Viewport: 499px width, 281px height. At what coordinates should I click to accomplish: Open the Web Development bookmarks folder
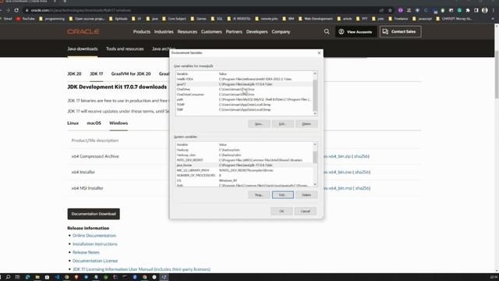[x=315, y=19]
